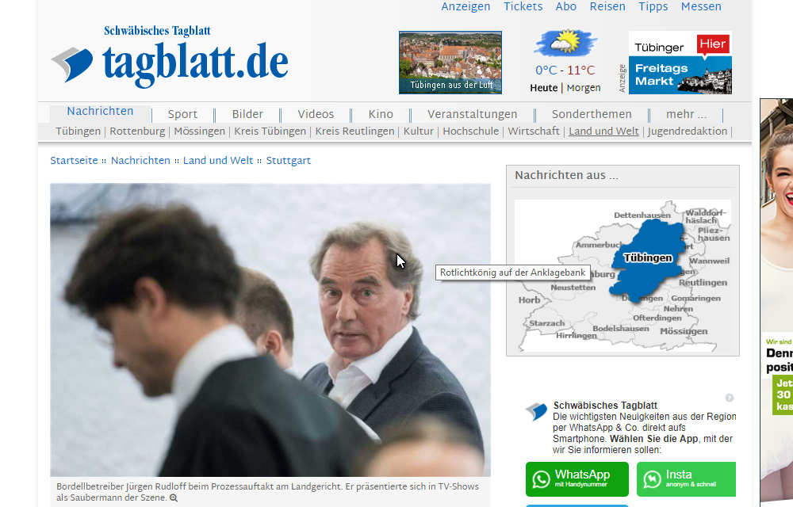Go to Kreis Reutlingen section
Screen dimensions: 793x507
[354, 132]
